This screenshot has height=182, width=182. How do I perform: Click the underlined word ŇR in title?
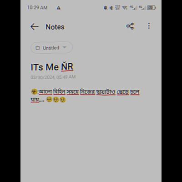(x=67, y=67)
